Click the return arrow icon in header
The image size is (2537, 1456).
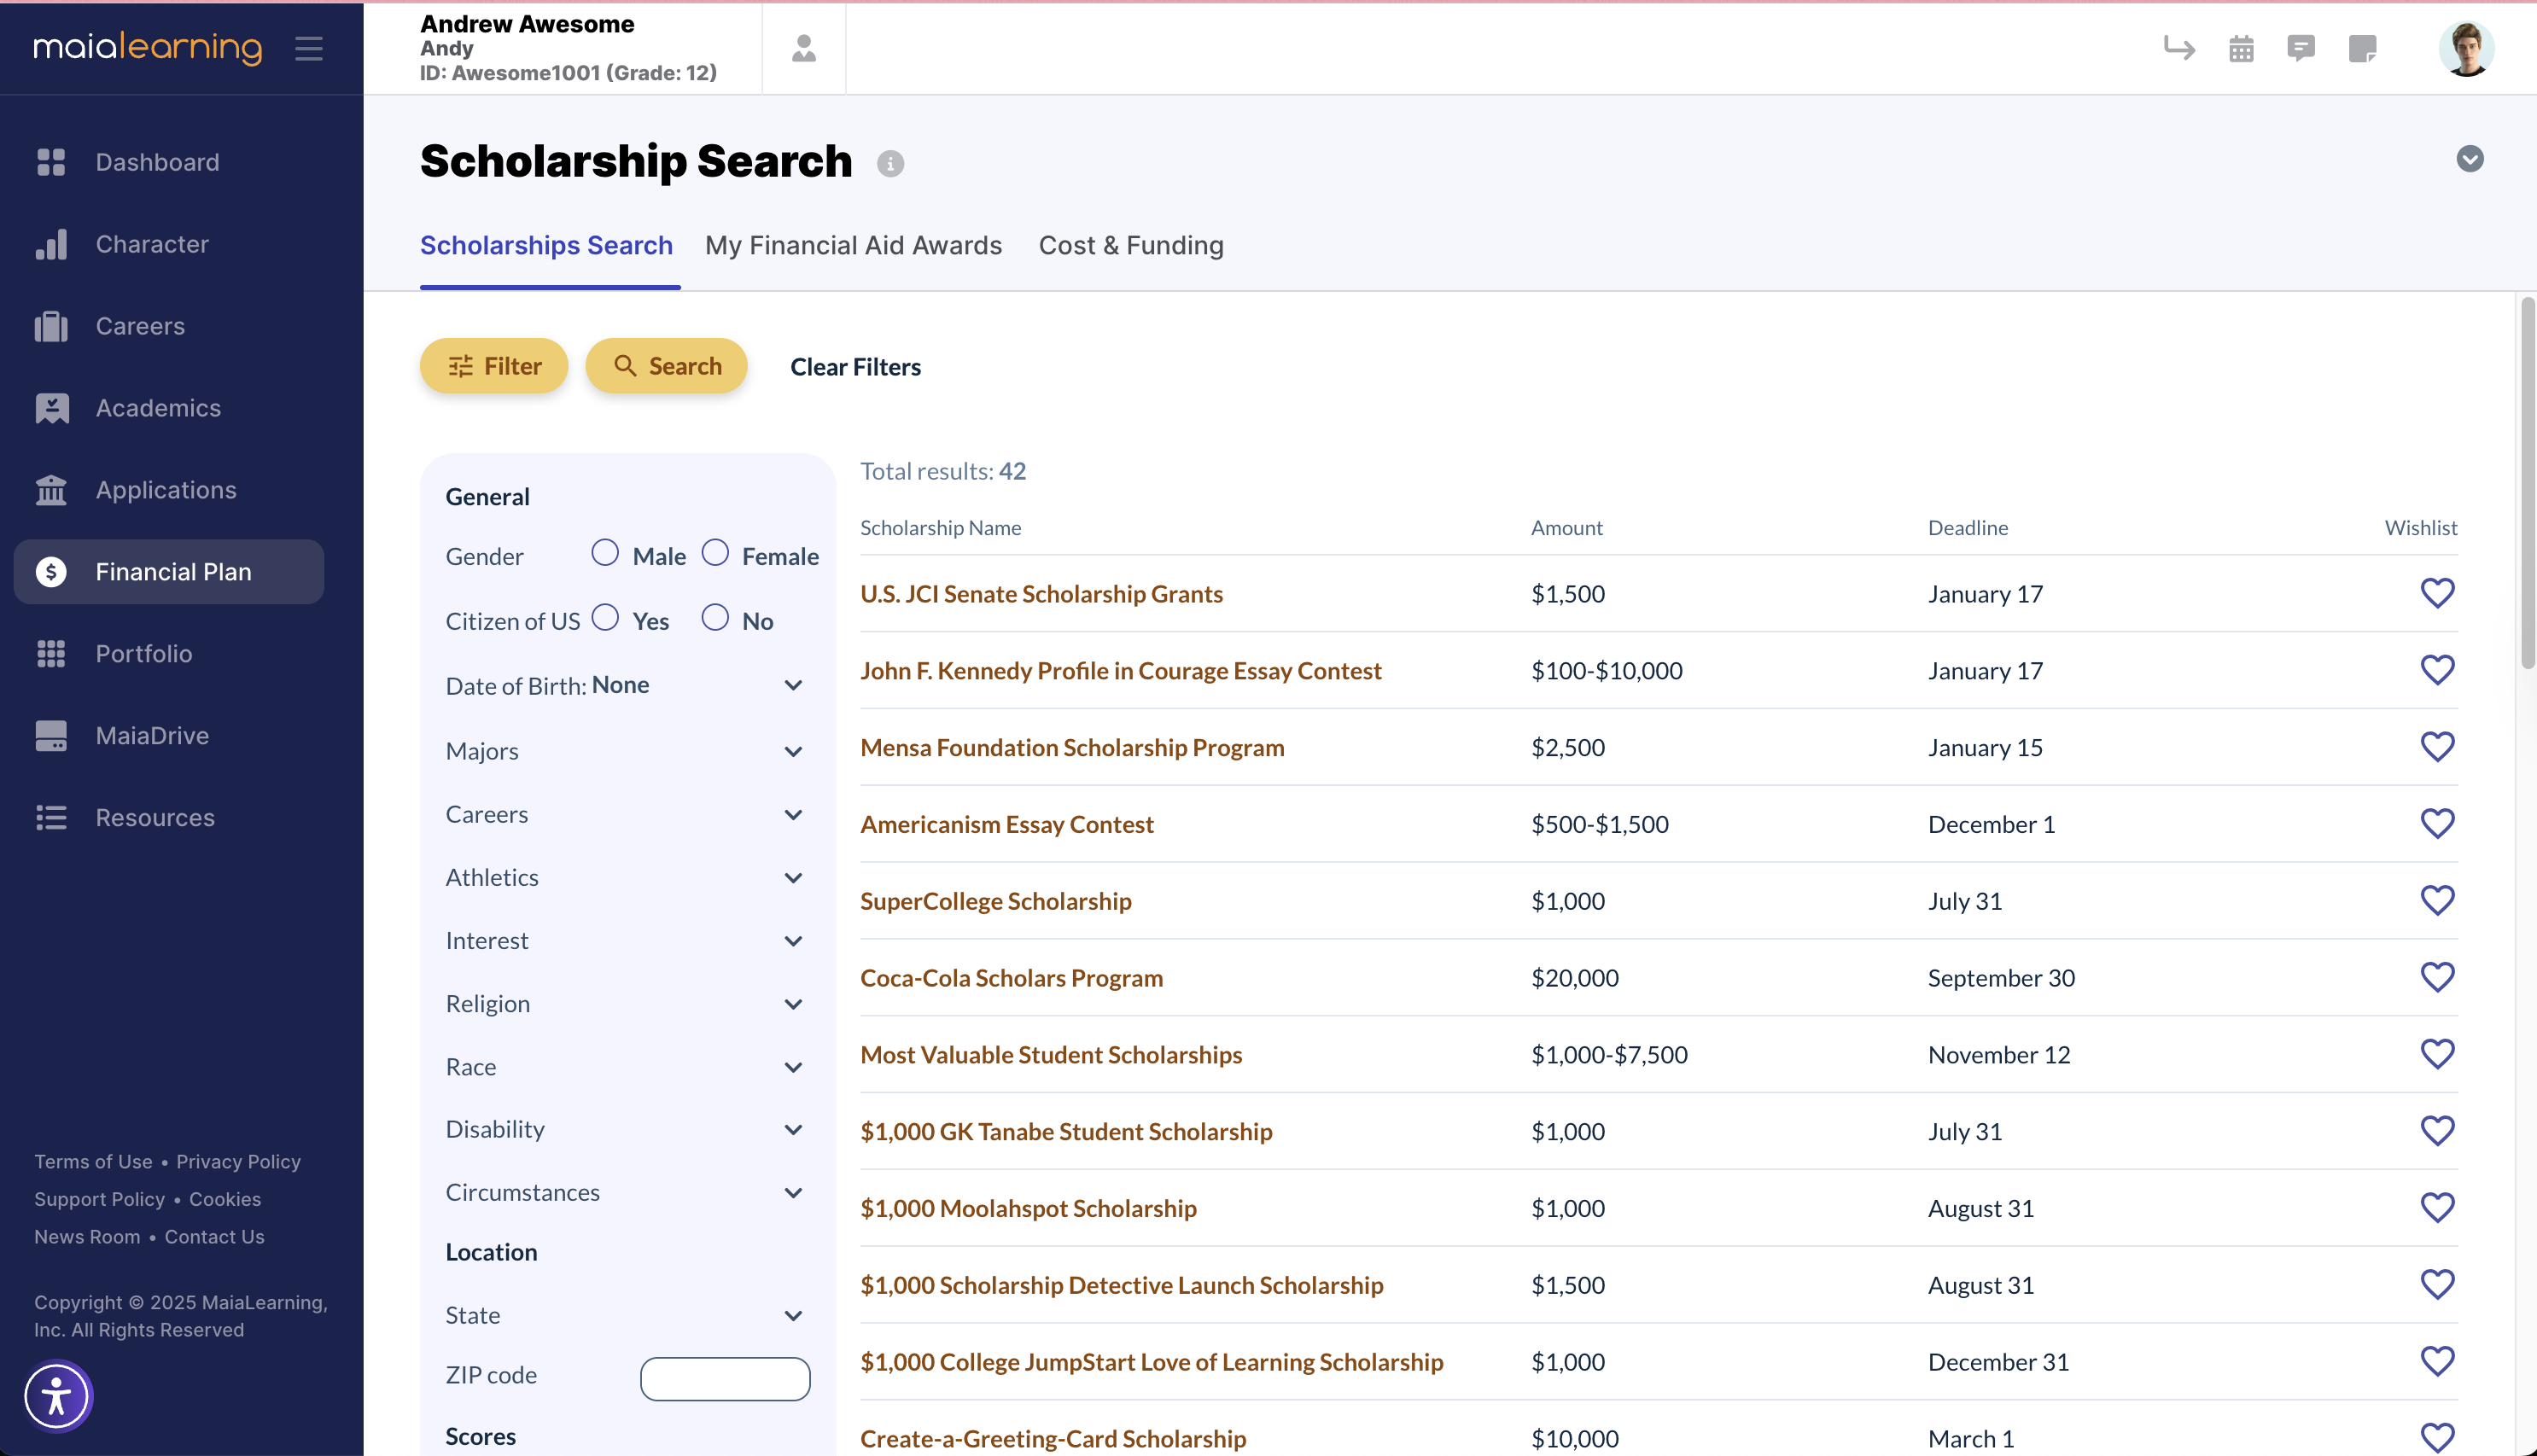[2179, 48]
